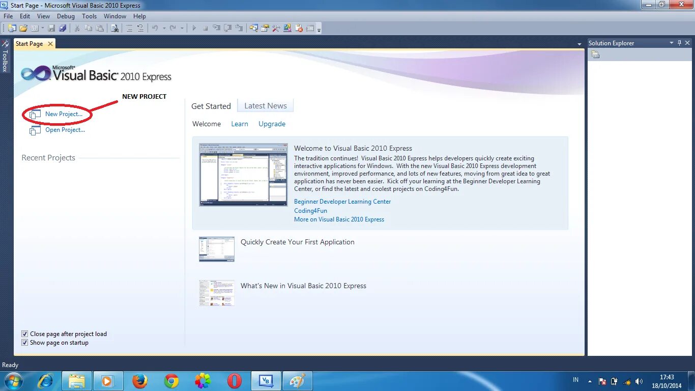Select the Learn sub-tab
The width and height of the screenshot is (695, 391).
point(240,124)
